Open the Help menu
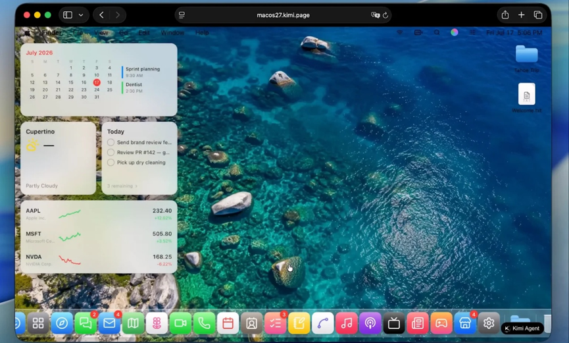The width and height of the screenshot is (569, 343). point(202,32)
